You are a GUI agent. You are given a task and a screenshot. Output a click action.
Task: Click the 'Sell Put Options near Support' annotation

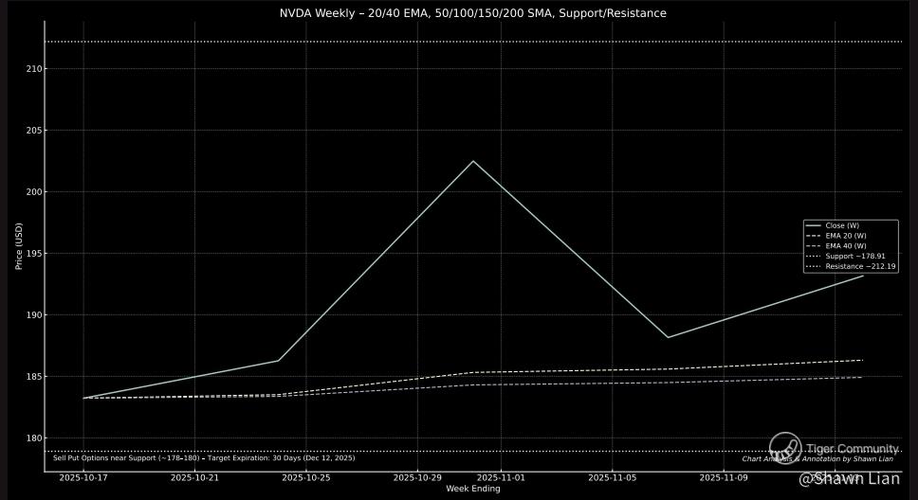204,458
